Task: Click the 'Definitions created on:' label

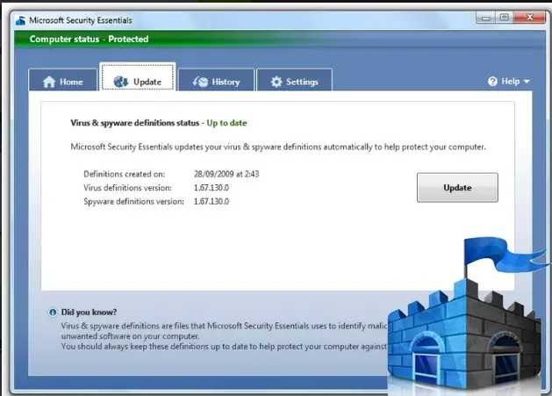Action: (125, 174)
